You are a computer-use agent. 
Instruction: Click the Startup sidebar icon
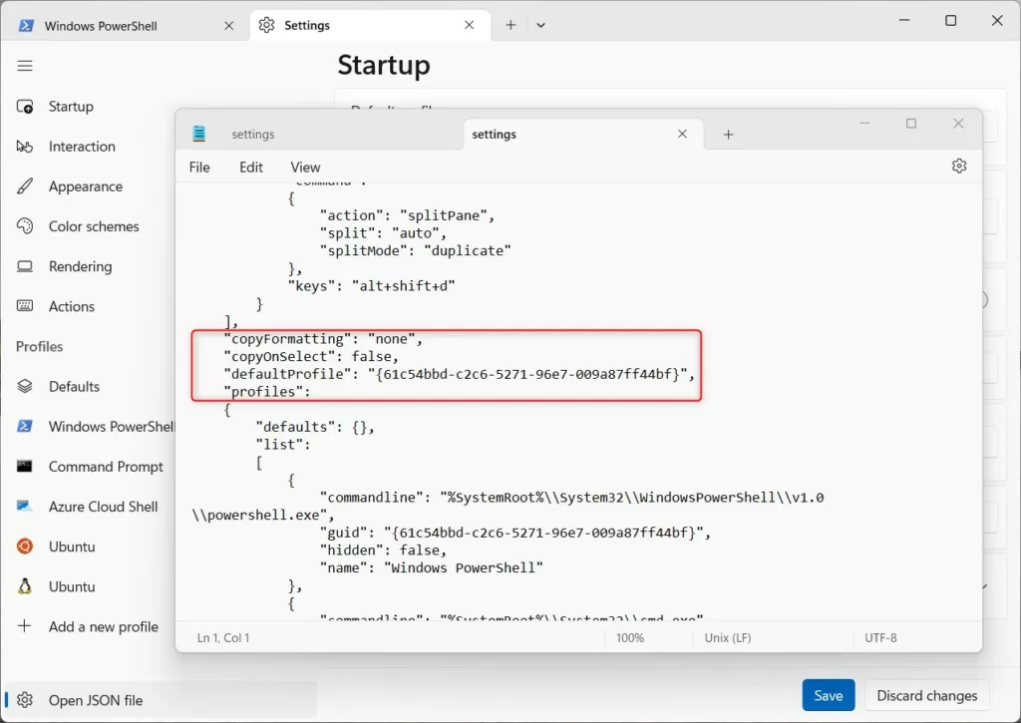(25, 106)
